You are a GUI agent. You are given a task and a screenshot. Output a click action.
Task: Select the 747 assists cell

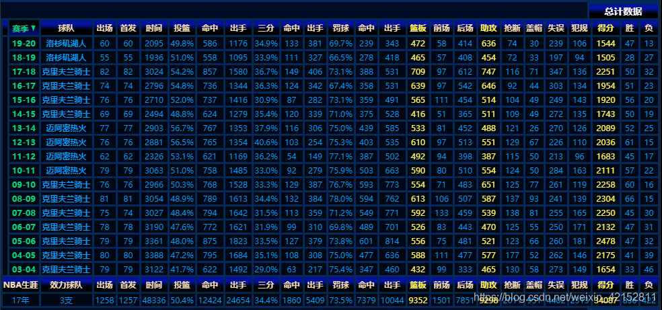[488, 72]
